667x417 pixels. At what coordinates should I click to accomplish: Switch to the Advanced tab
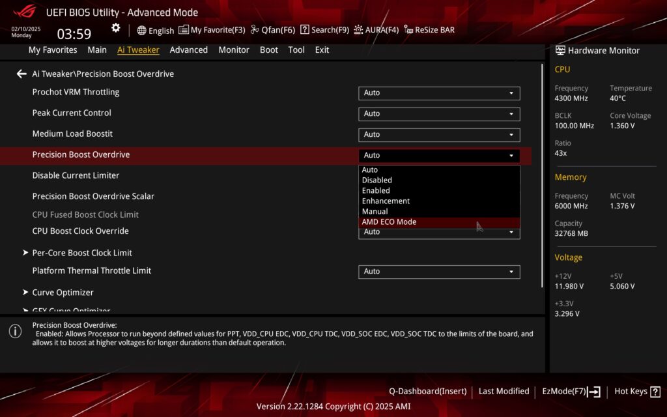[188, 50]
